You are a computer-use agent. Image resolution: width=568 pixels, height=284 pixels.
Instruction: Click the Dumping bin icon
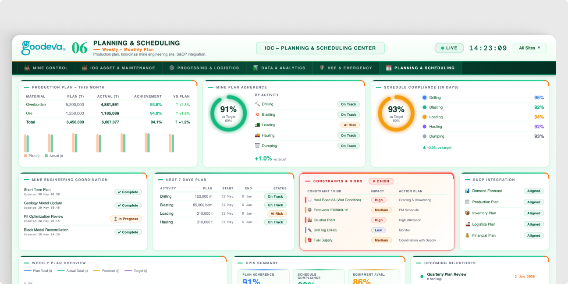tap(257, 146)
